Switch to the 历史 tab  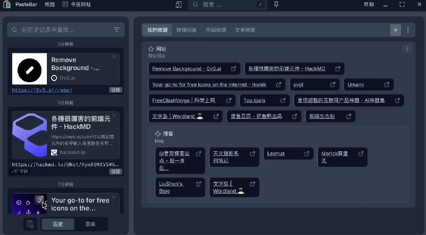[58, 224]
